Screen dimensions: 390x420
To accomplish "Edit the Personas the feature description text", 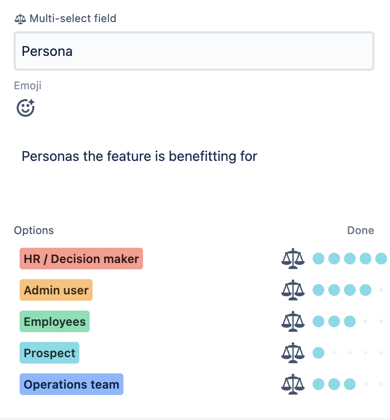I will click(x=139, y=156).
